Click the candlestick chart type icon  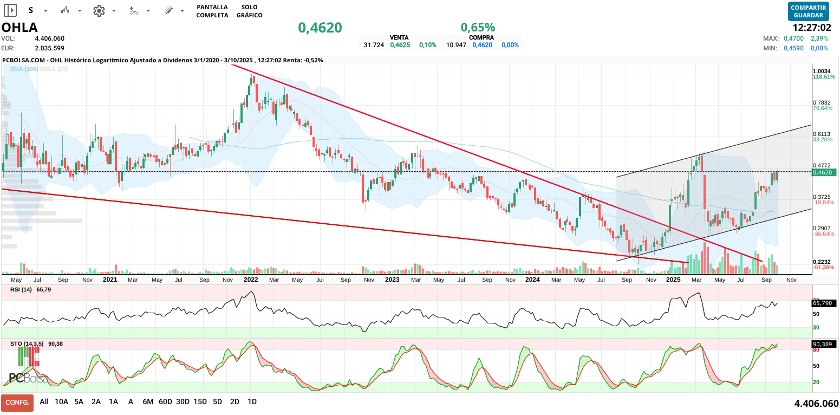pyautogui.click(x=65, y=10)
